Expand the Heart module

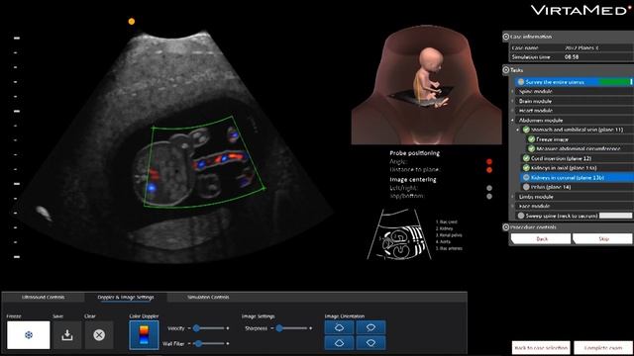point(513,111)
